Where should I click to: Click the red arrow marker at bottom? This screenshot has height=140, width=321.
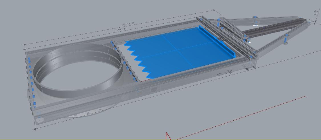click(x=168, y=136)
